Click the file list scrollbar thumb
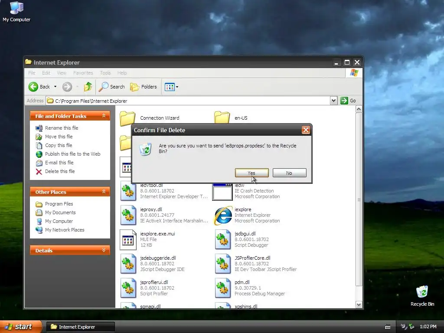 [x=359, y=199]
